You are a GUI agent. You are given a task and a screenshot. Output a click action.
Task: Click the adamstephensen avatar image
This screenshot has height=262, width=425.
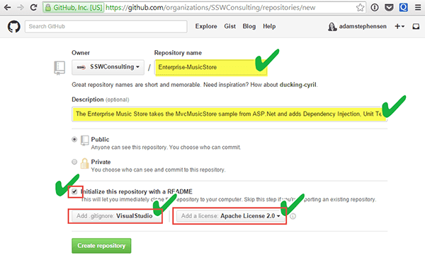click(x=332, y=26)
